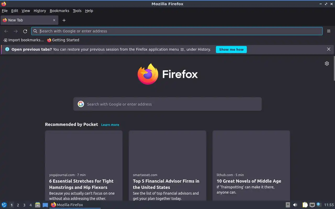This screenshot has width=335, height=209.
Task: Click the lithub.com · 5 min text
Action: pyautogui.click(x=230, y=175)
